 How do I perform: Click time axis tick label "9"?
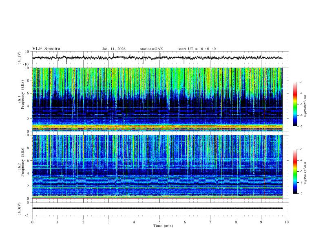click(261, 222)
